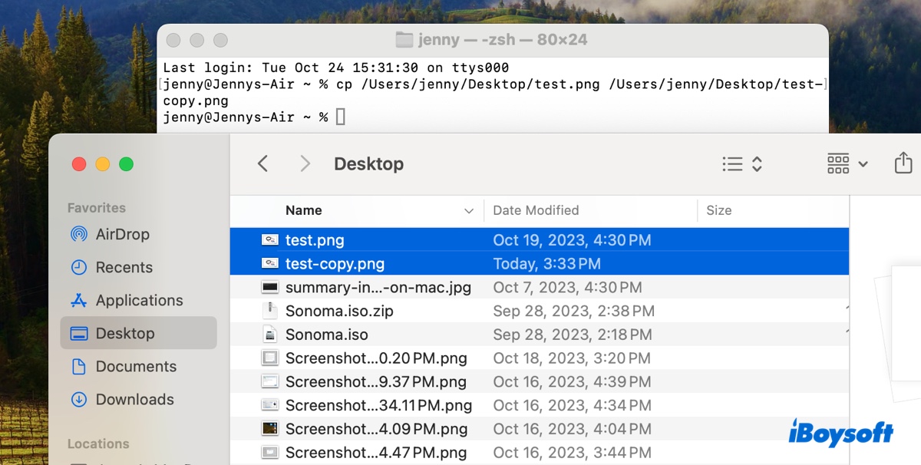This screenshot has width=921, height=465.
Task: Click the grid grouping icon in toolbar
Action: [x=838, y=163]
